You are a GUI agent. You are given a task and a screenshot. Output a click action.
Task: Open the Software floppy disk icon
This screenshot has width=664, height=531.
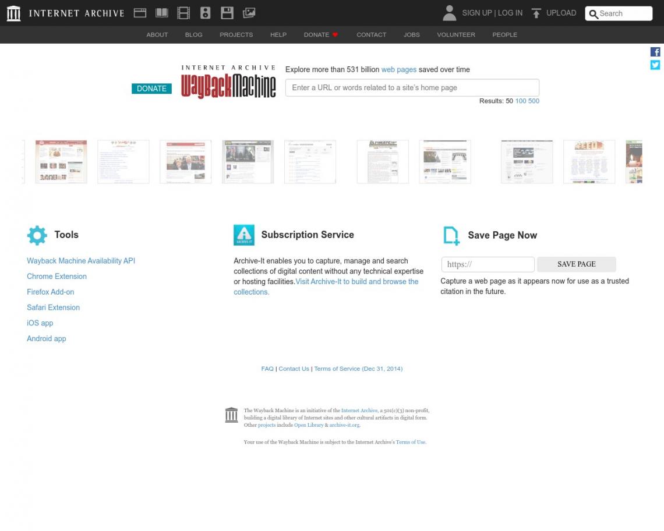(x=227, y=13)
